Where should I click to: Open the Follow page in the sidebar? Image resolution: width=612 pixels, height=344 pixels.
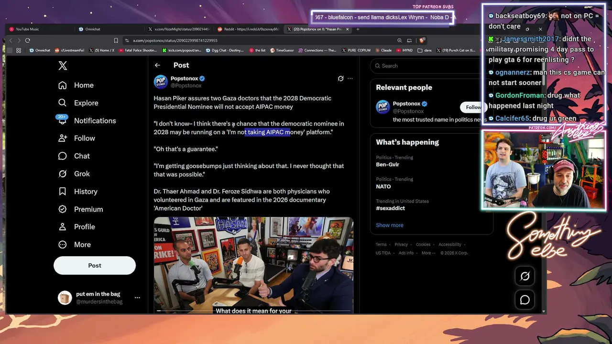pos(76,138)
